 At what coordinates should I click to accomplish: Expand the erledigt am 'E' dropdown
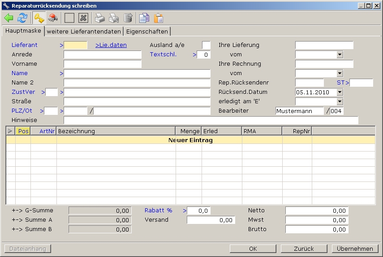click(340, 101)
